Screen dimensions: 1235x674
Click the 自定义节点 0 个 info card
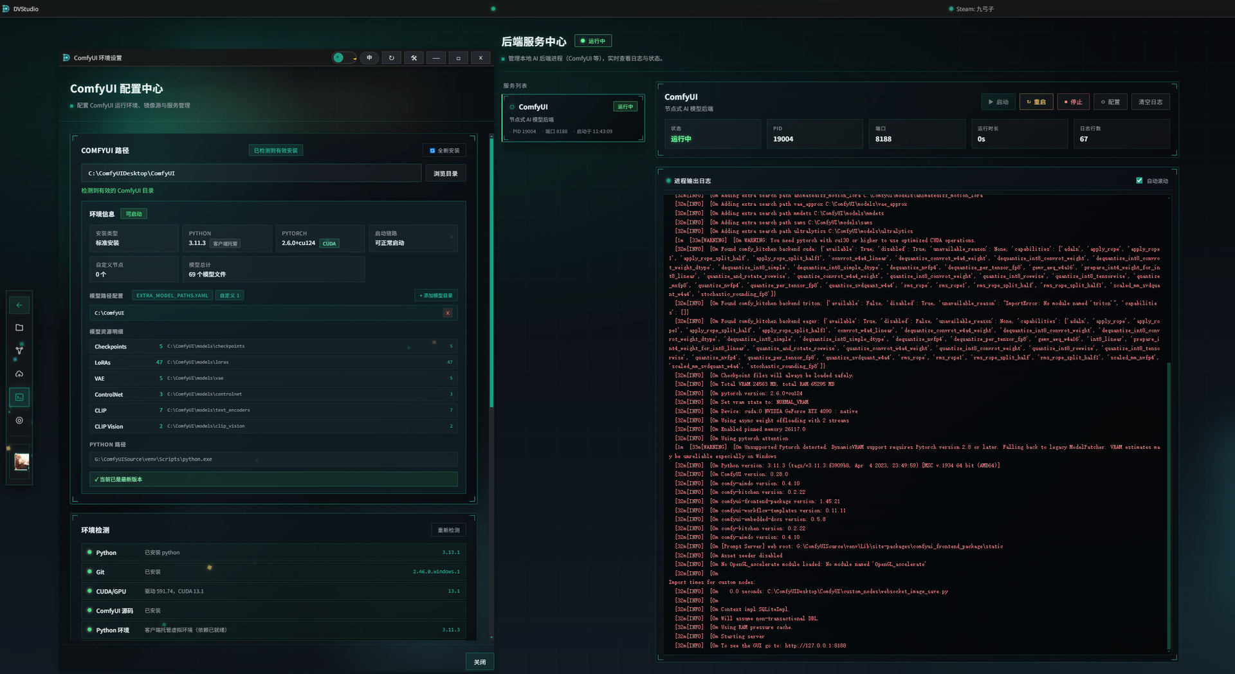coord(134,269)
